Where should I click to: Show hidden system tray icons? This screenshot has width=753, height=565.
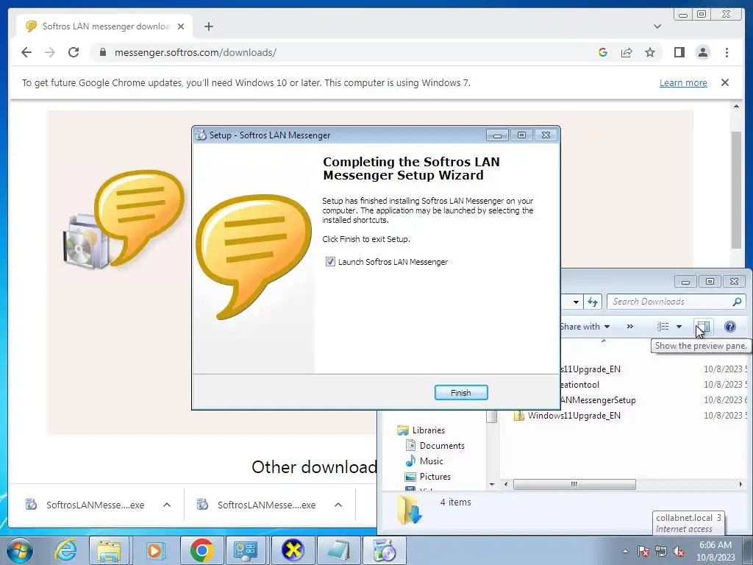625,551
